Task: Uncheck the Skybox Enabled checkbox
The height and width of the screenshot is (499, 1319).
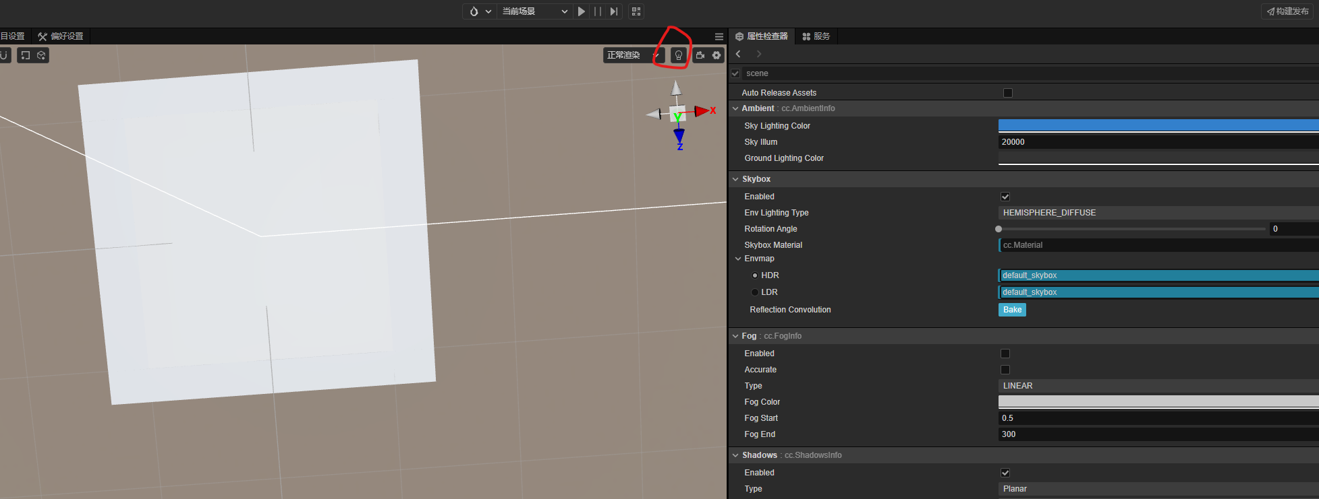Action: 1005,197
